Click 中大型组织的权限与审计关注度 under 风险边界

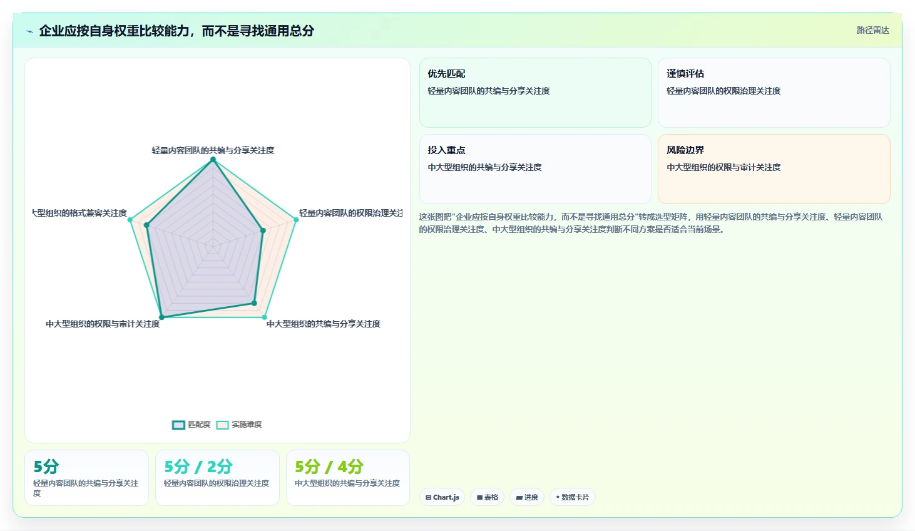(x=723, y=167)
